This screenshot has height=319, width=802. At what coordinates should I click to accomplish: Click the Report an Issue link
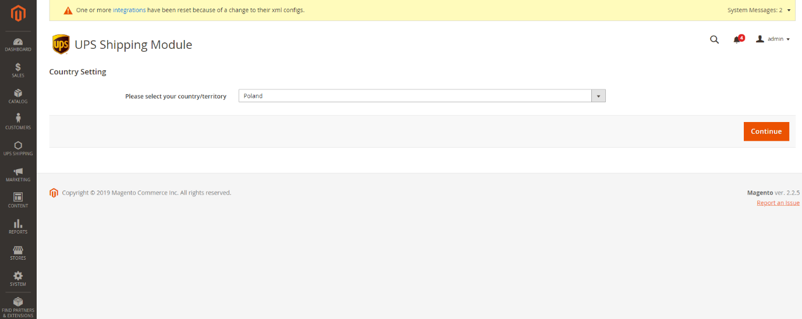point(778,203)
